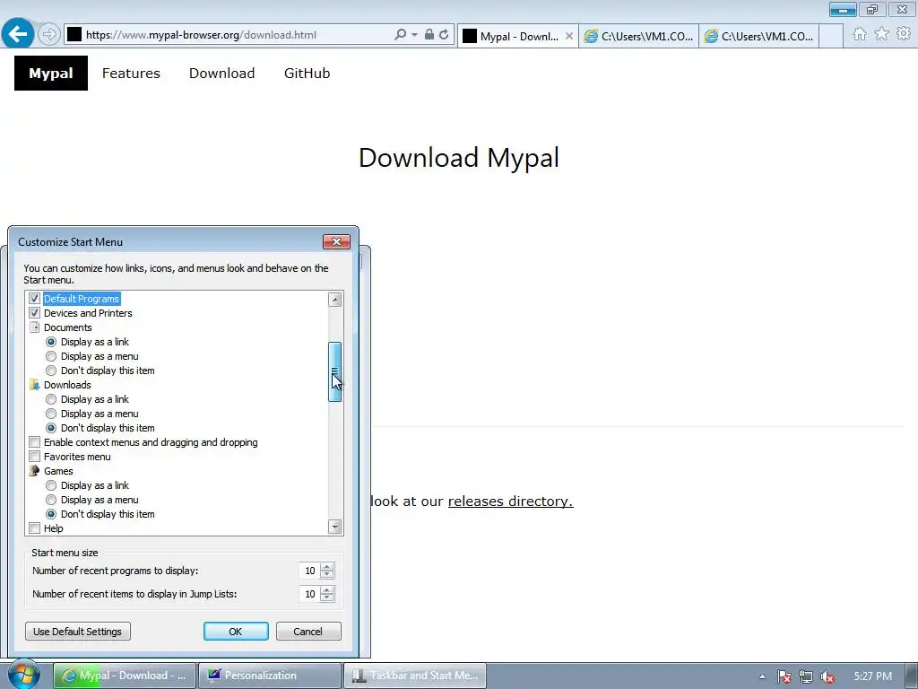Select Downloads Display as a menu

(51, 414)
